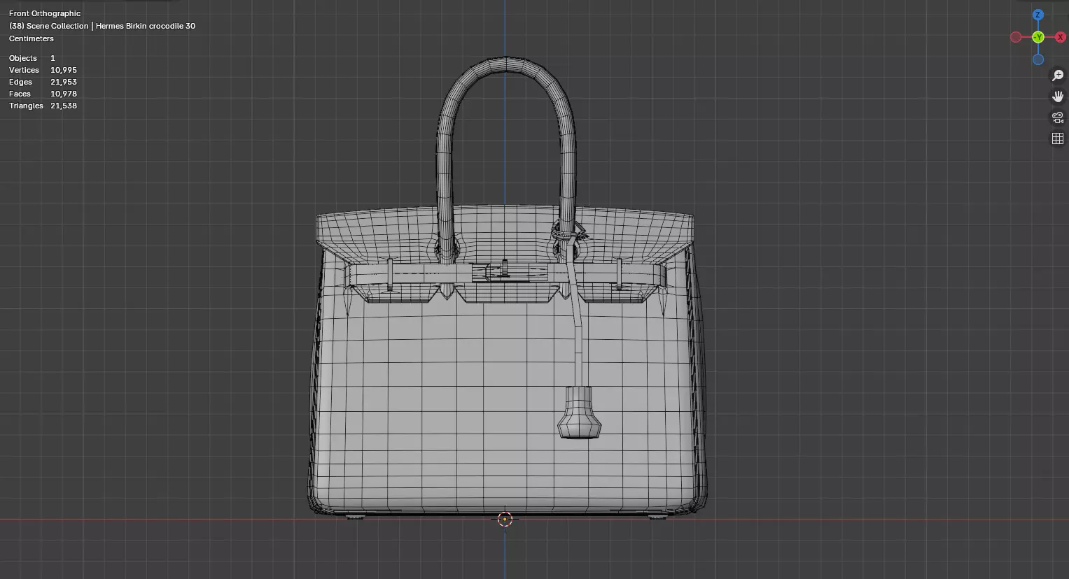Click the "Front Orthographic" view label

[45, 13]
